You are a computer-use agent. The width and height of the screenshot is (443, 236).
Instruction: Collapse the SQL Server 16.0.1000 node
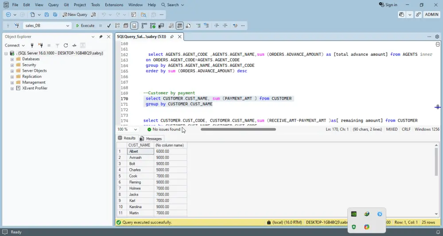coord(6,53)
